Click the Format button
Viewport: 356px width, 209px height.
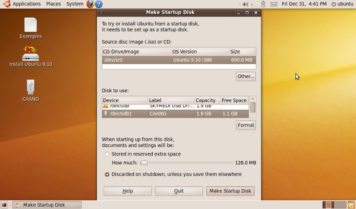(246, 125)
